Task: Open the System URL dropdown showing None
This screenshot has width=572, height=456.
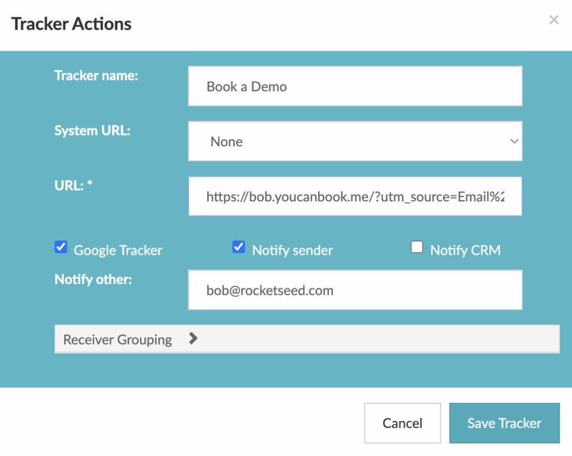Action: tap(355, 141)
